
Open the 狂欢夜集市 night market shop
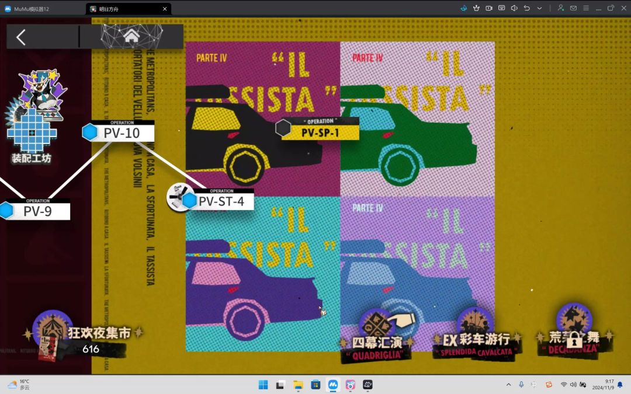point(82,336)
